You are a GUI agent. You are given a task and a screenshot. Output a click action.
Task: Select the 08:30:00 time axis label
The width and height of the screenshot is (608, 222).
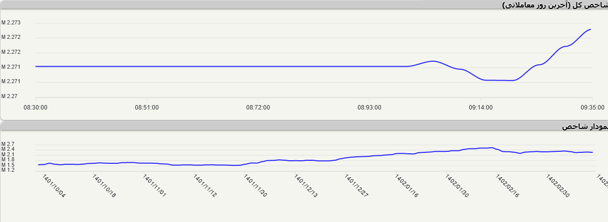pos(35,107)
